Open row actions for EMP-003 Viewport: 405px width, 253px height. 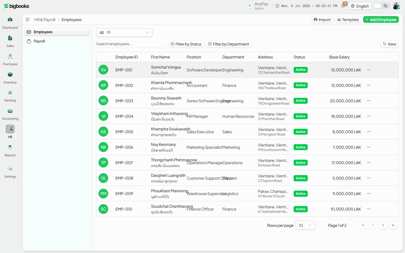(369, 101)
